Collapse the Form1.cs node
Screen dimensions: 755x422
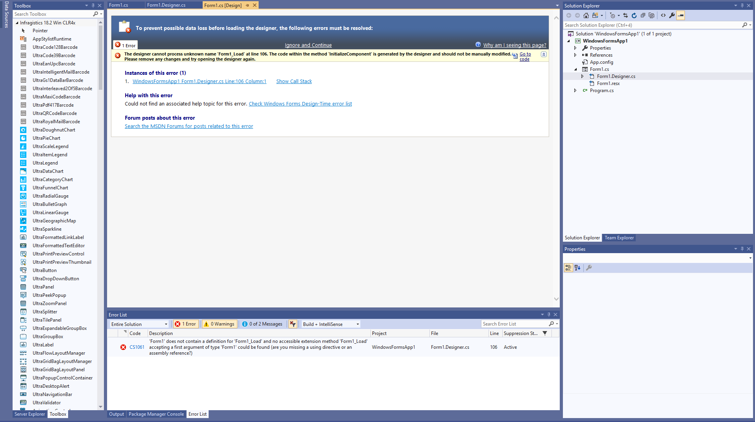click(x=576, y=69)
